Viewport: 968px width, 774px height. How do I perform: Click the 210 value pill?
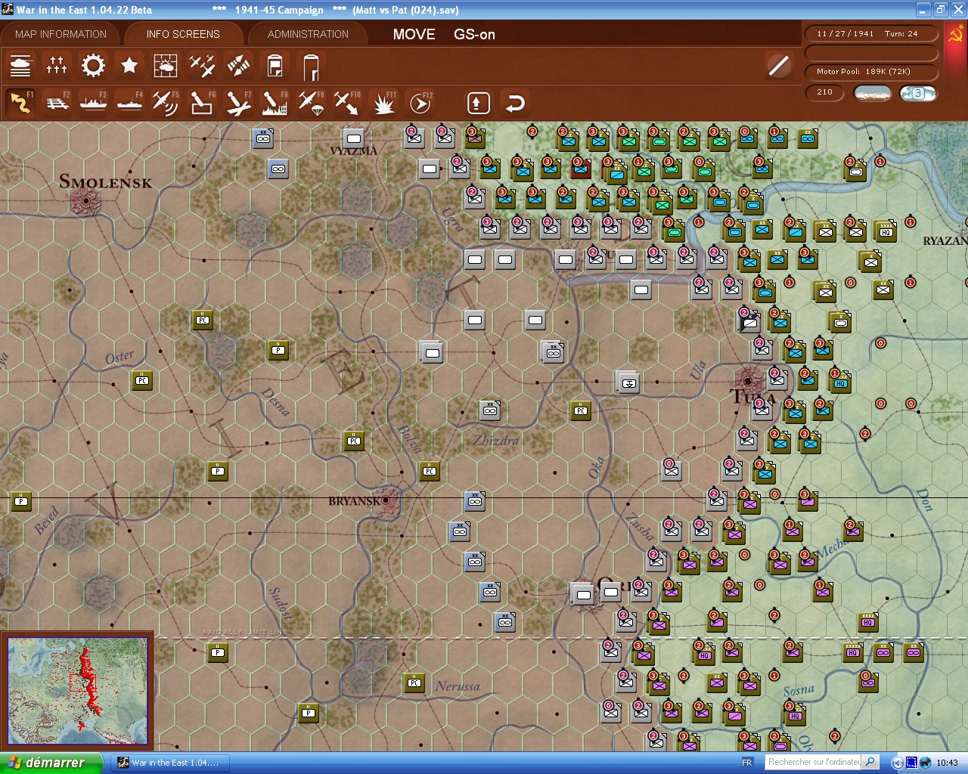coord(826,92)
